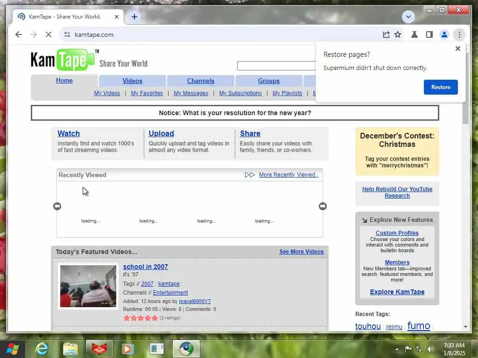Share this page using the share icon
The image size is (478, 358).
tap(386, 34)
